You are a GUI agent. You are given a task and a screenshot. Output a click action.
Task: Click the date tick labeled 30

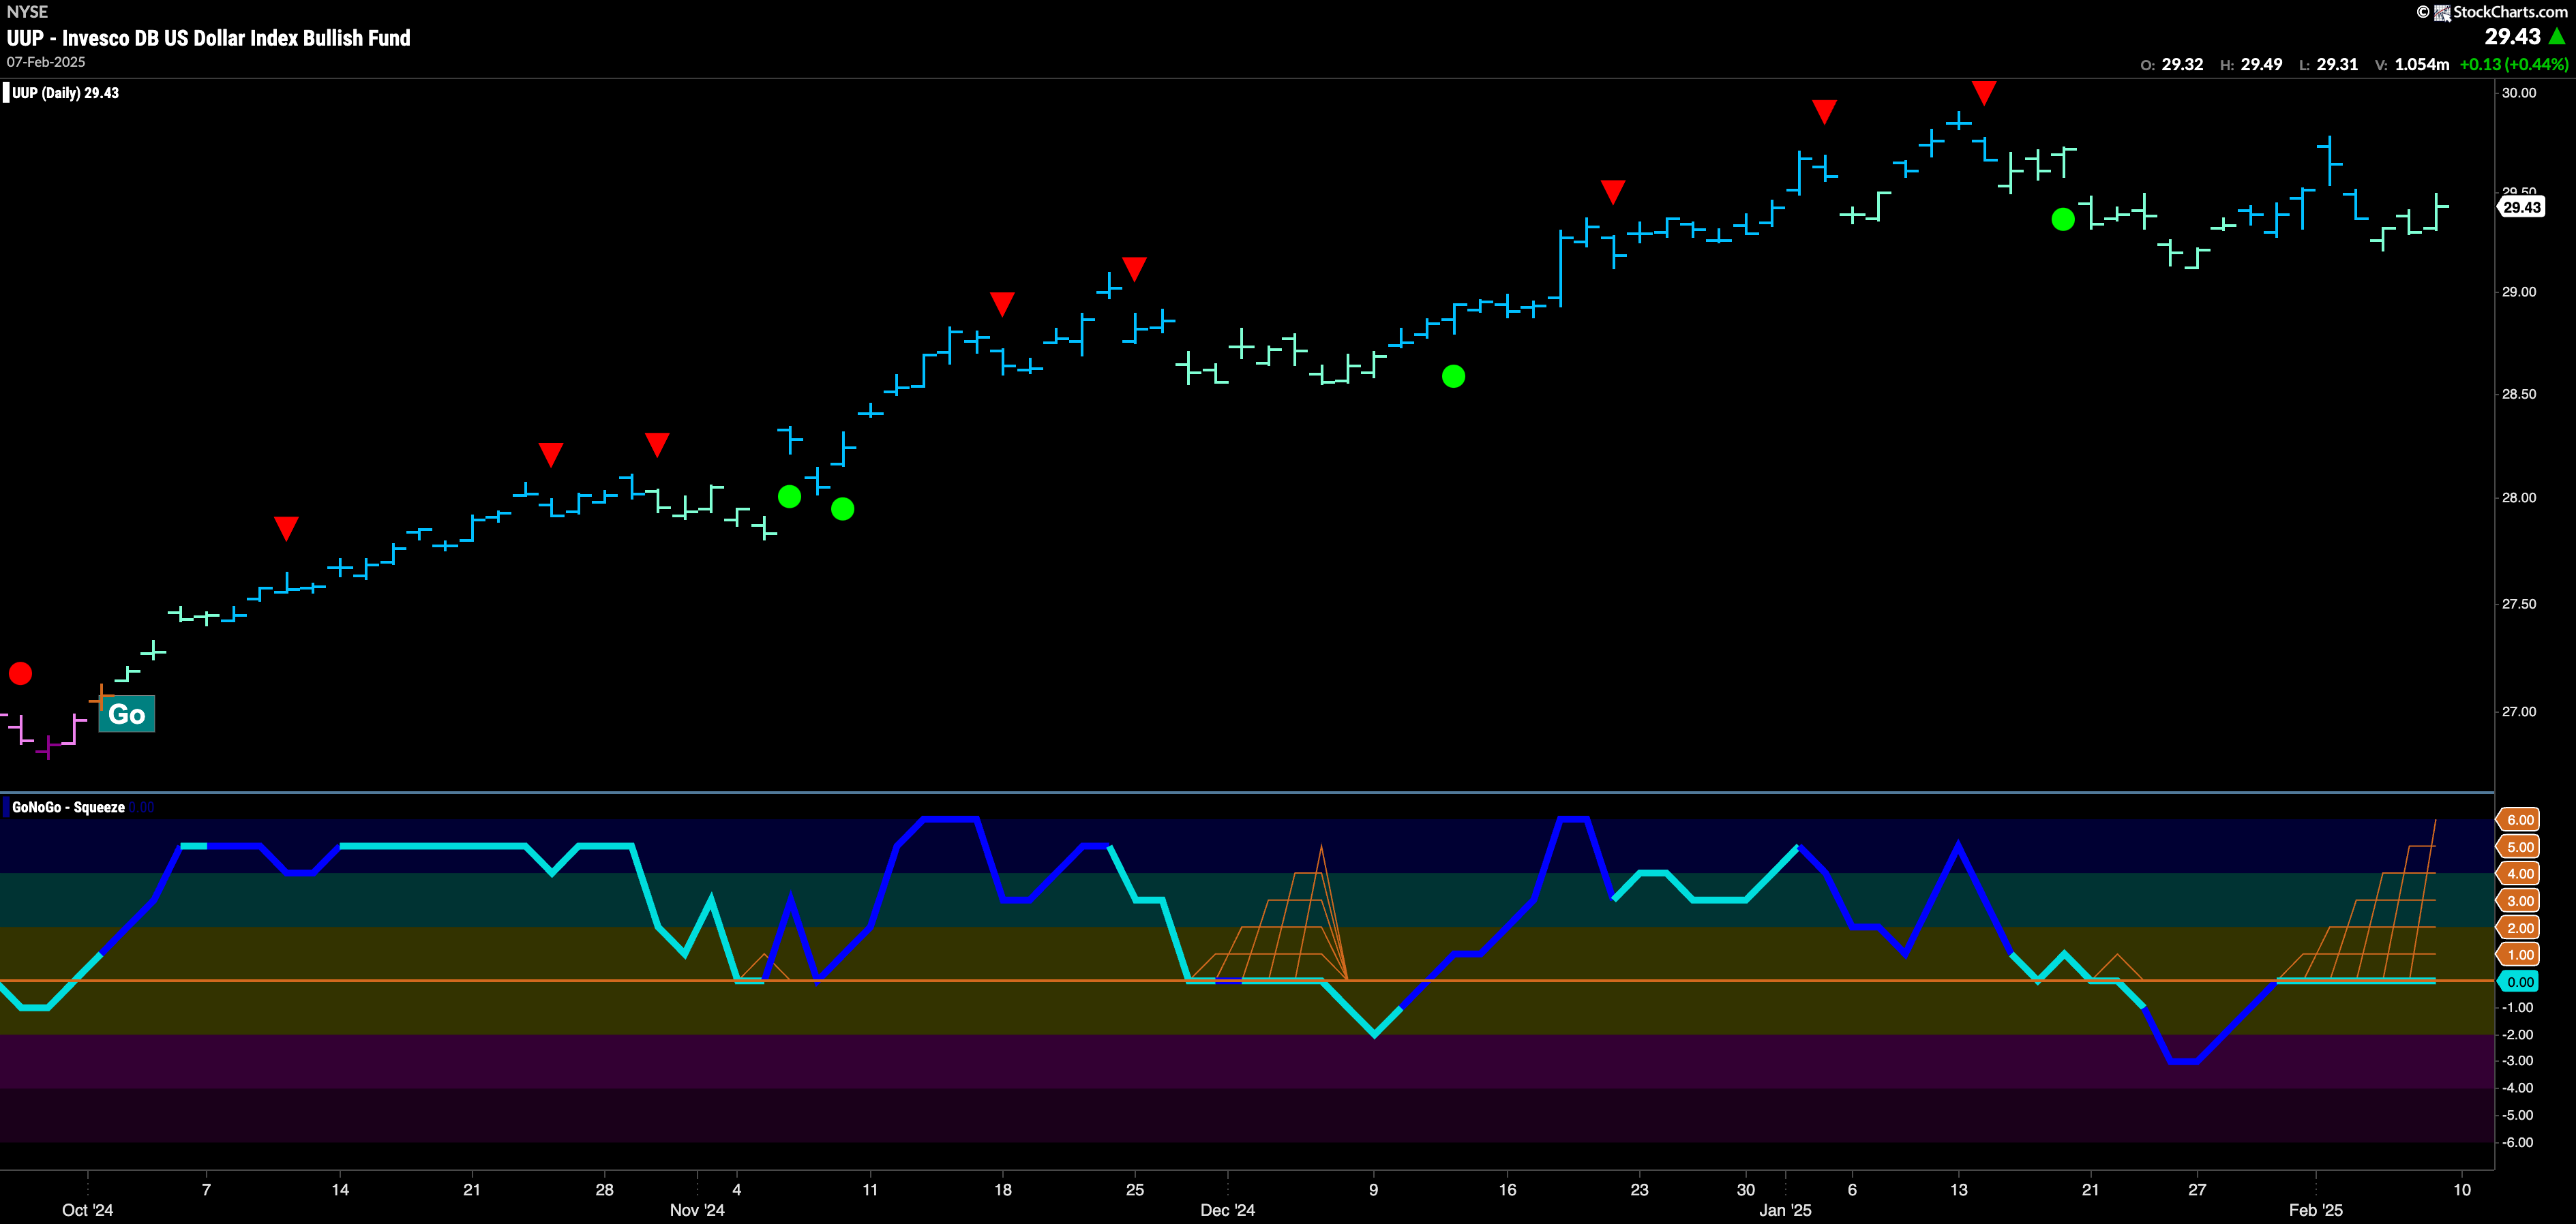tap(1746, 1190)
